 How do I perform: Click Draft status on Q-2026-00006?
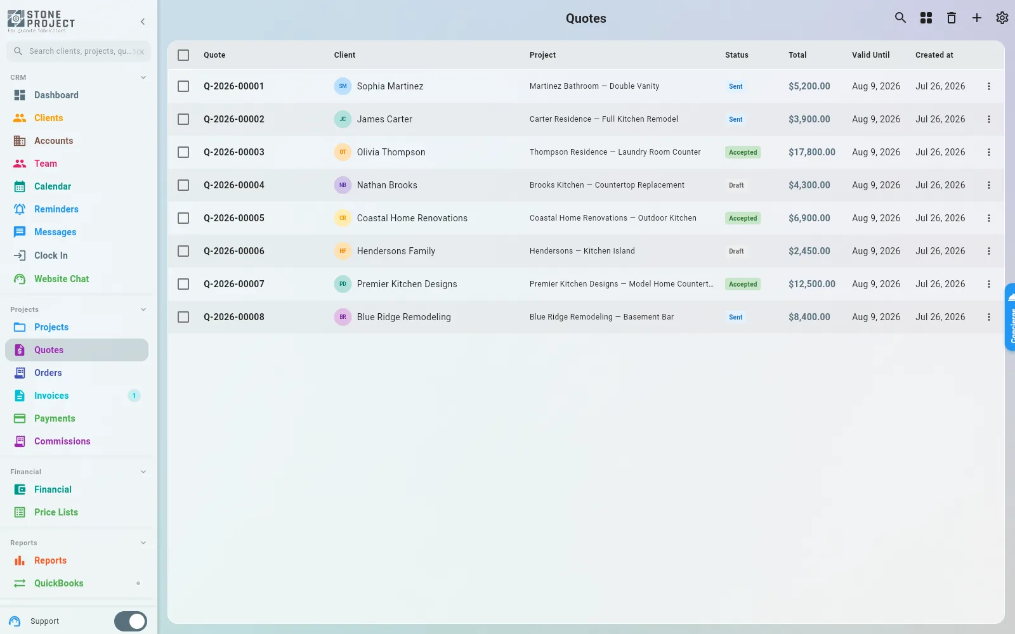tap(736, 251)
